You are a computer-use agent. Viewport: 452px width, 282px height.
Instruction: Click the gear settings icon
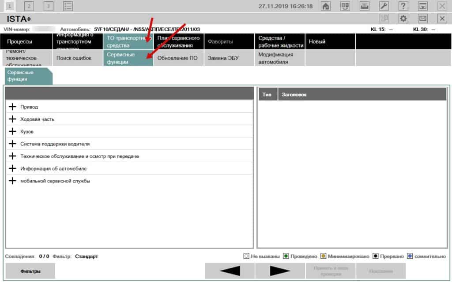403,19
